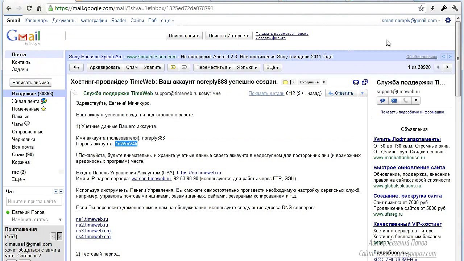Viewport: 464px width, 261px height.
Task: Show previous ad with the left arrow
Action: [x=443, y=57]
